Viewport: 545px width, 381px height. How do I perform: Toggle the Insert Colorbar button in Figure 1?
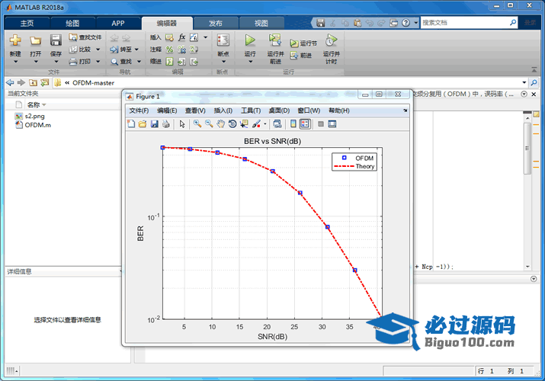[x=293, y=124]
